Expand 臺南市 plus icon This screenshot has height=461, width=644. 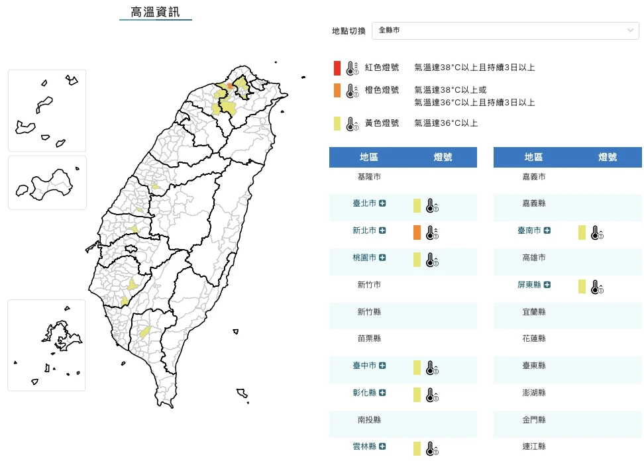547,230
